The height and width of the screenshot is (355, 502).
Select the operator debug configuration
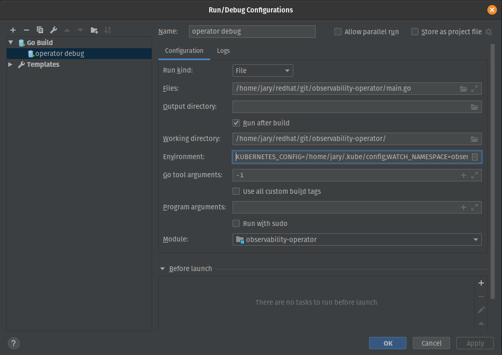click(79, 53)
